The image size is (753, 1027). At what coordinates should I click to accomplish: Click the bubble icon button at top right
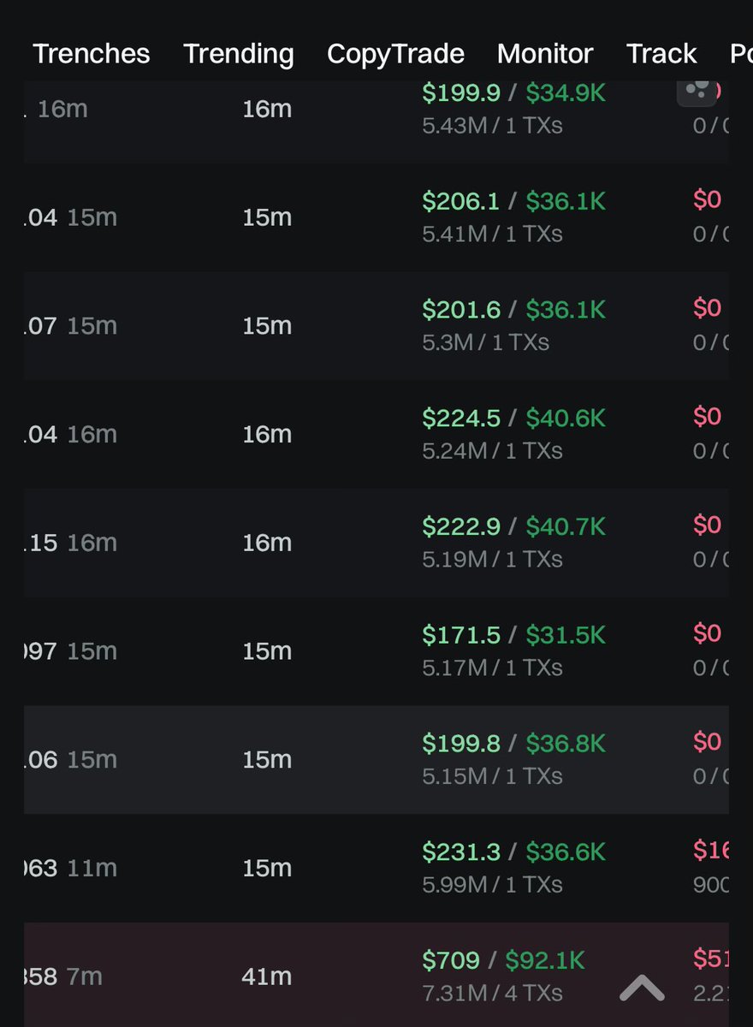pos(697,91)
